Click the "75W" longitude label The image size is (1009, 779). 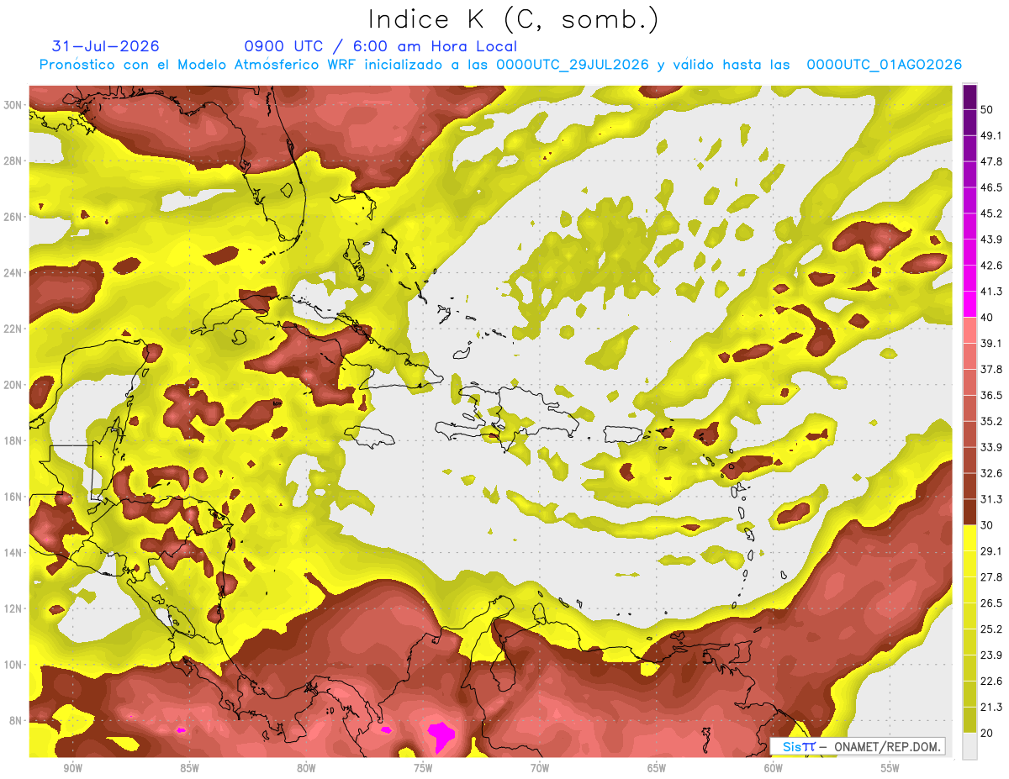423,768
